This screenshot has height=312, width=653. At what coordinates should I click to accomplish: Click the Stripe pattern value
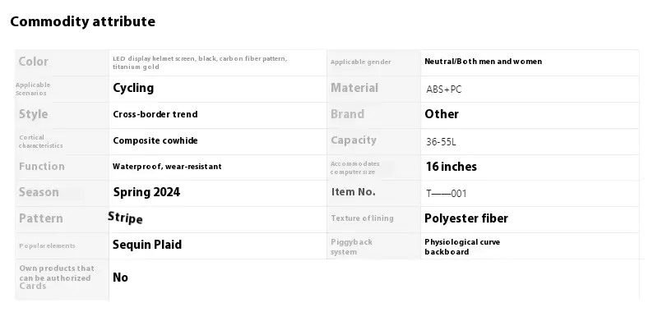(125, 218)
